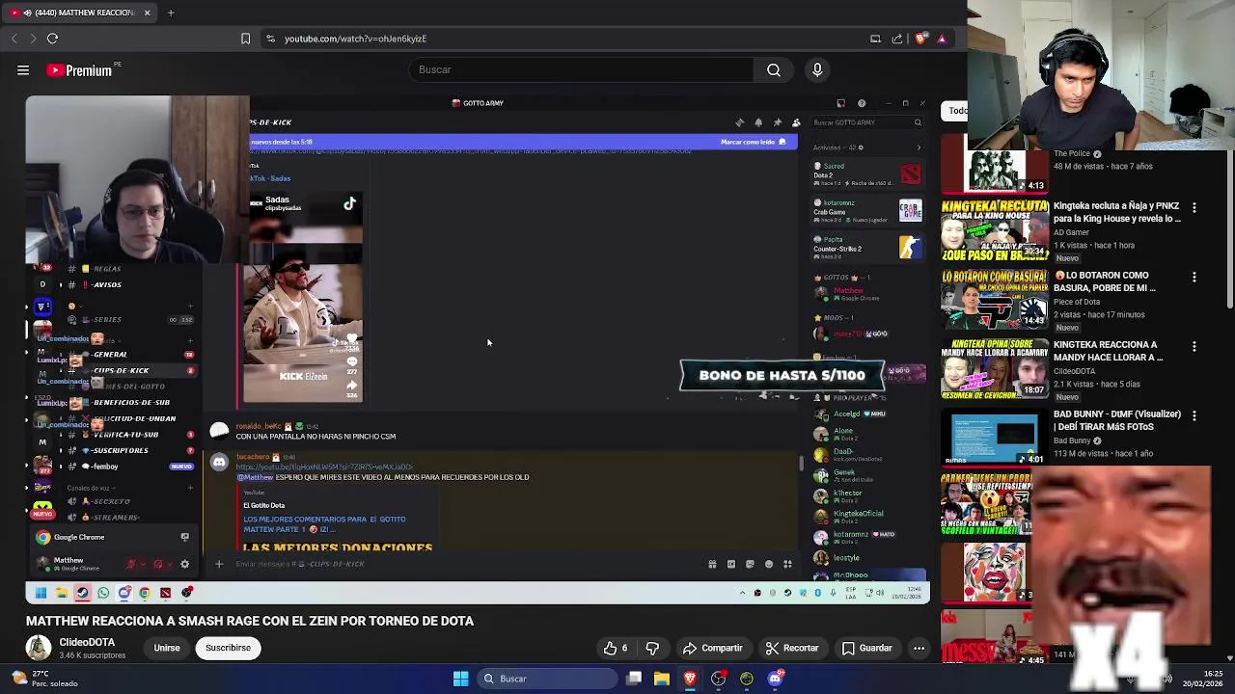Open the picture-in-picture cast icon in the address bar

tap(875, 39)
